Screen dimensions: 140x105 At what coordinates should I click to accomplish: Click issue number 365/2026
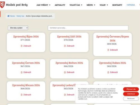(112, 66)
